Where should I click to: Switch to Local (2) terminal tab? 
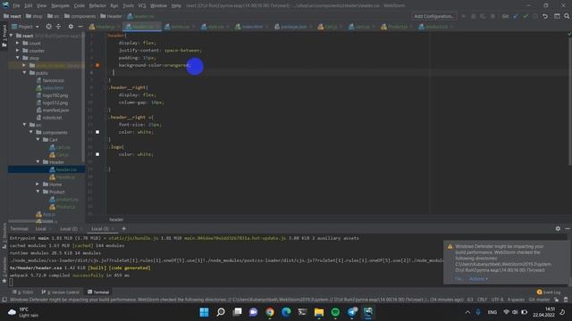pos(70,228)
